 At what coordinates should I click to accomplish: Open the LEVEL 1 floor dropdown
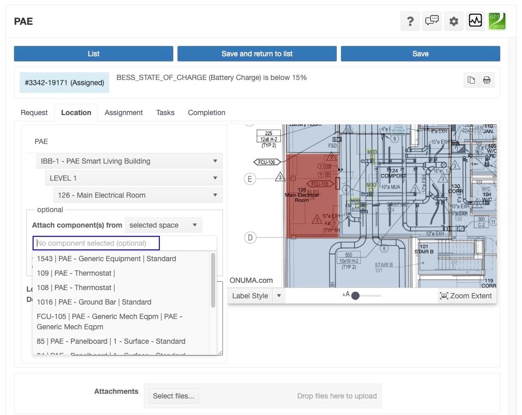coord(133,178)
